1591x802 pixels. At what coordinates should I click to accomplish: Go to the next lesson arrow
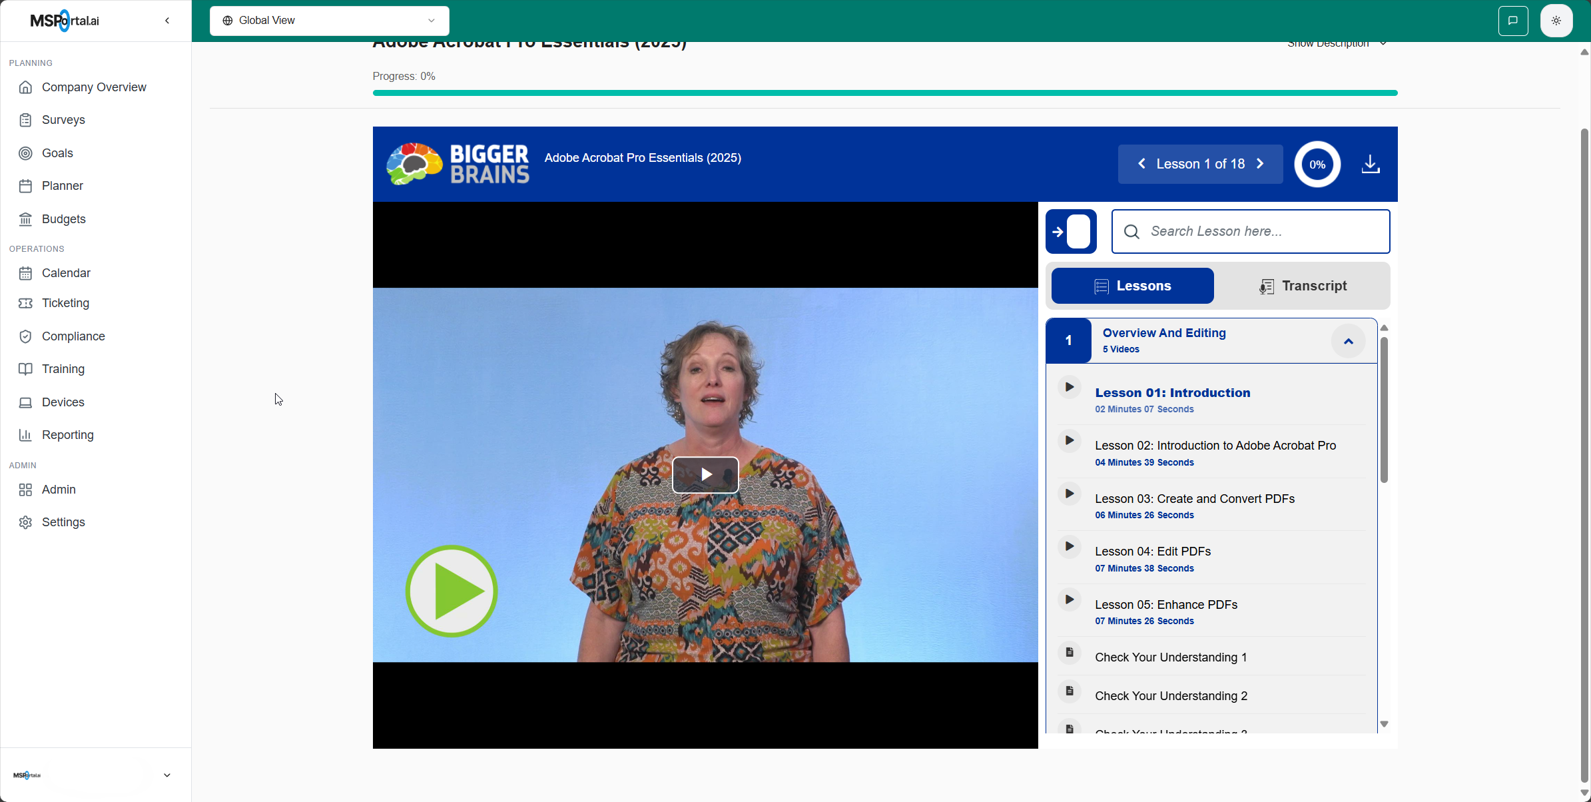tap(1260, 164)
